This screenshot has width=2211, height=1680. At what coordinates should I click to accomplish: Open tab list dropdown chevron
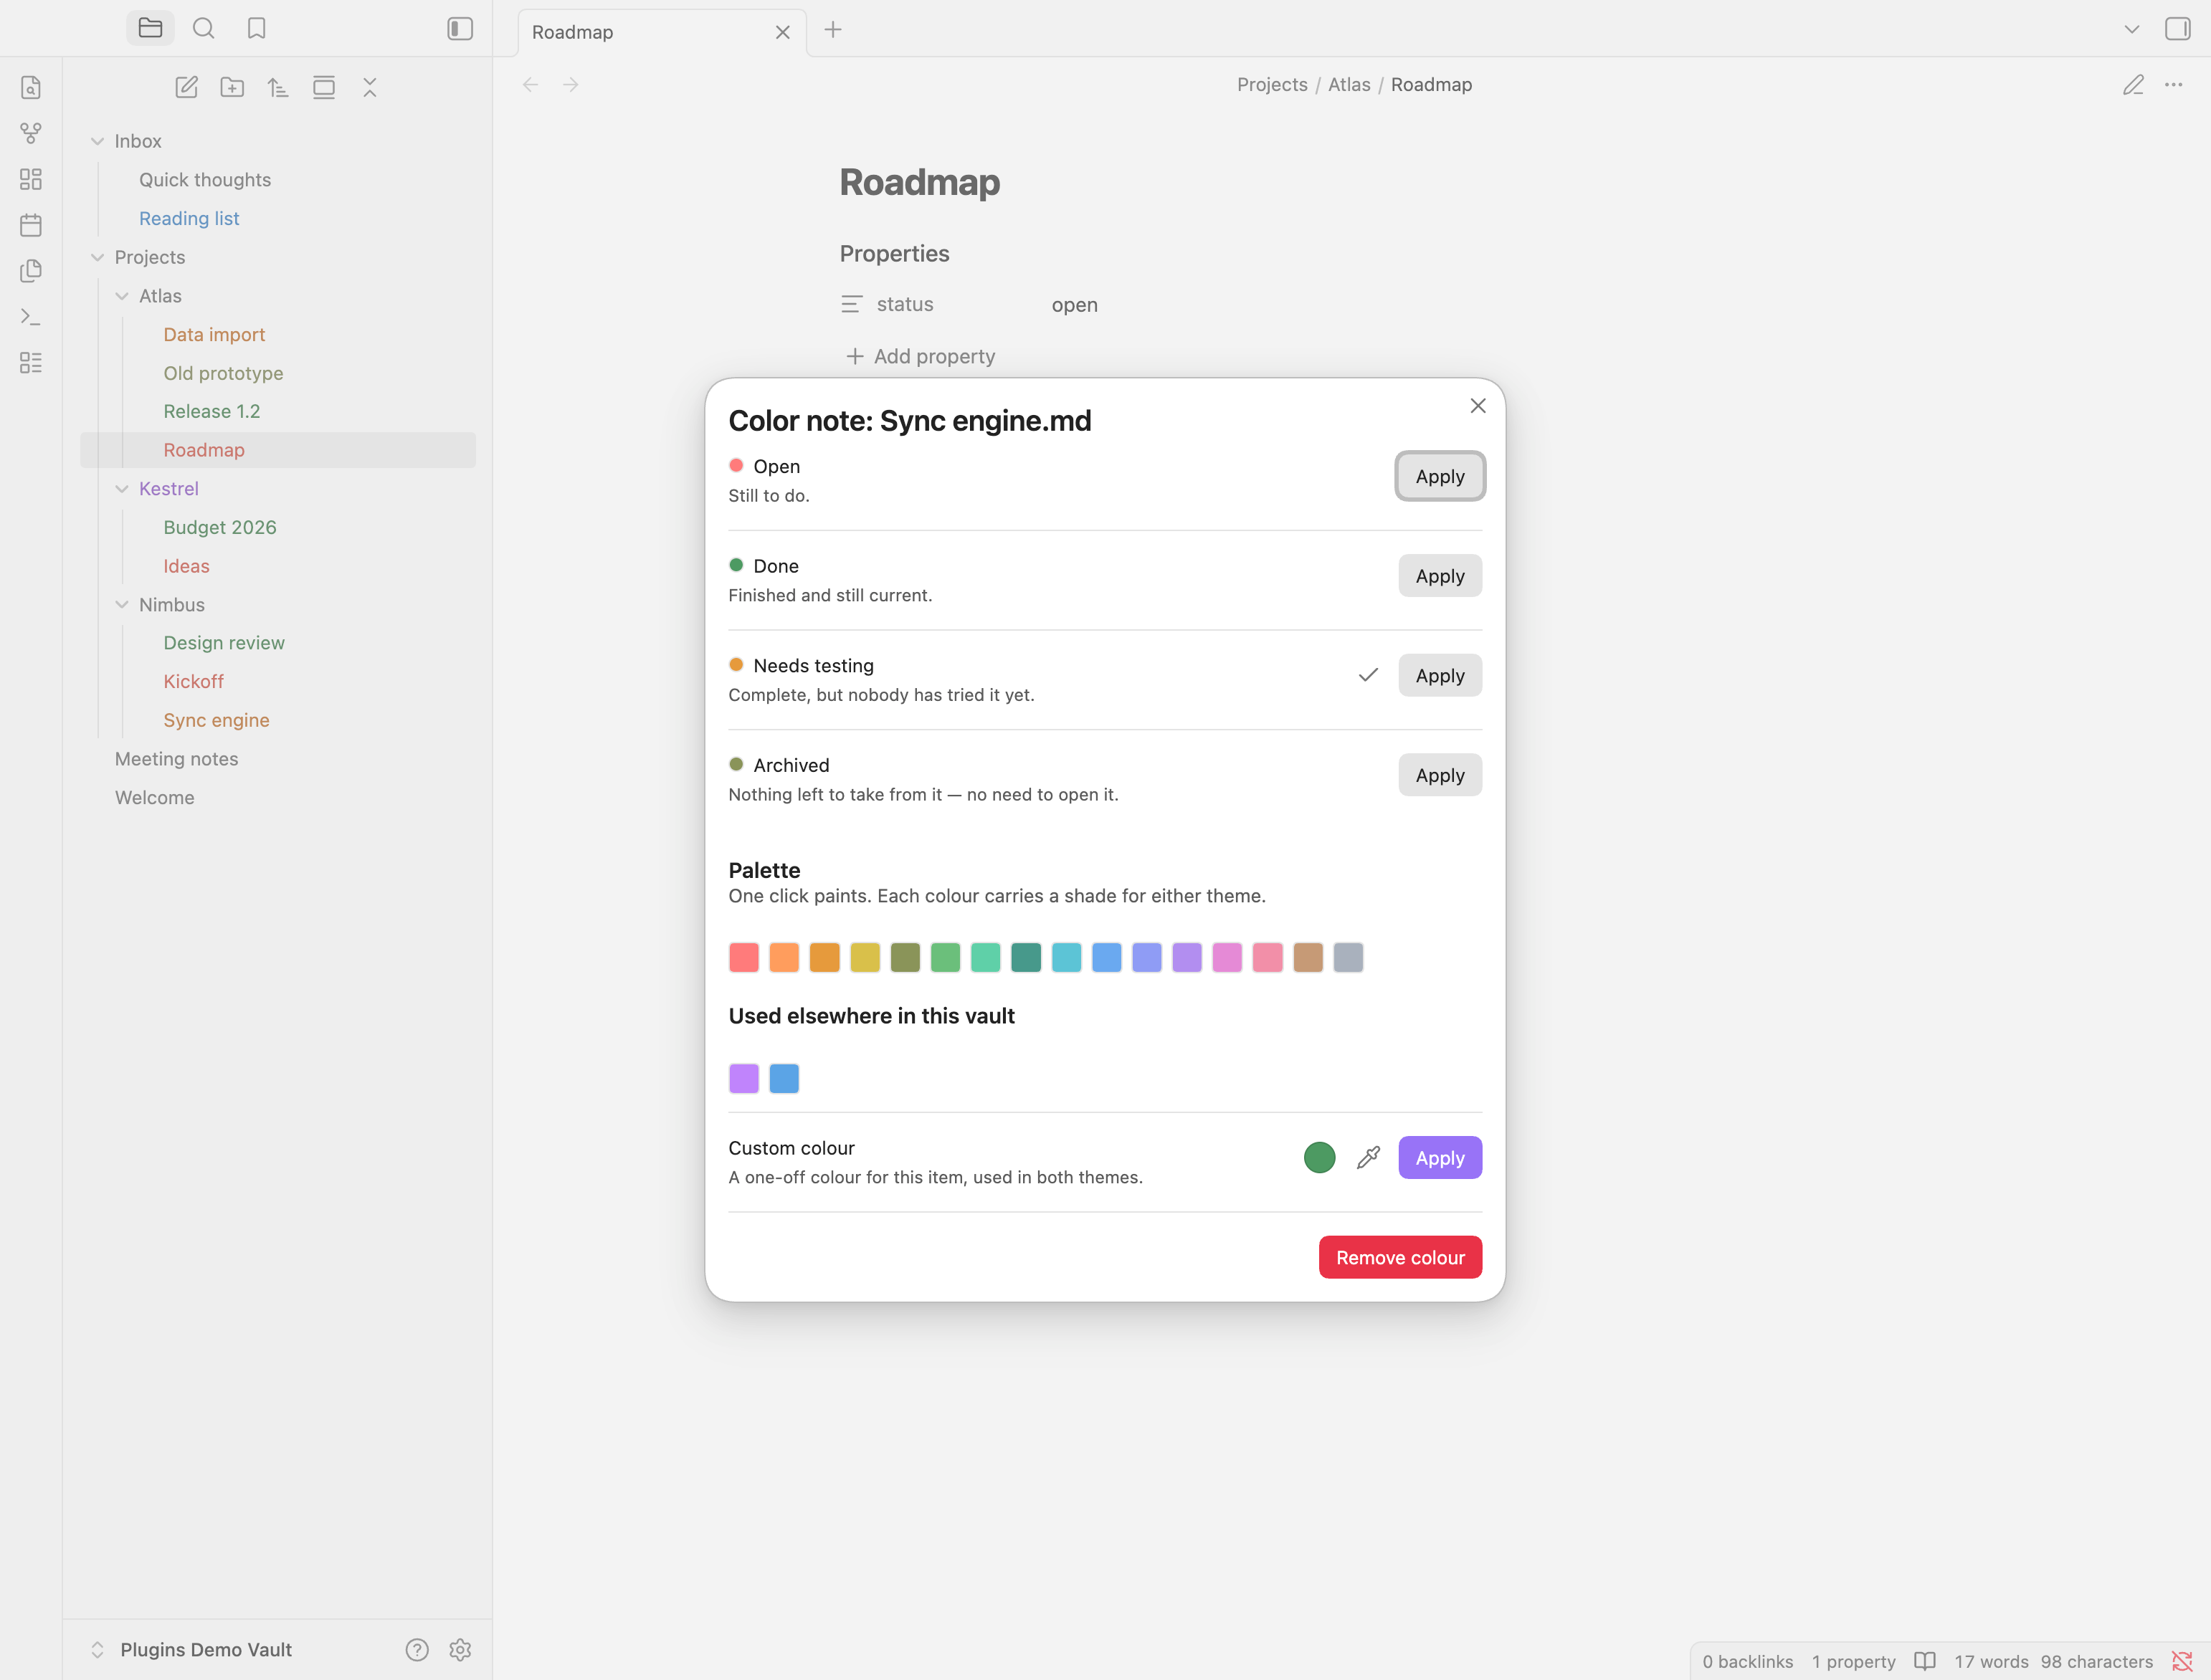point(2132,29)
